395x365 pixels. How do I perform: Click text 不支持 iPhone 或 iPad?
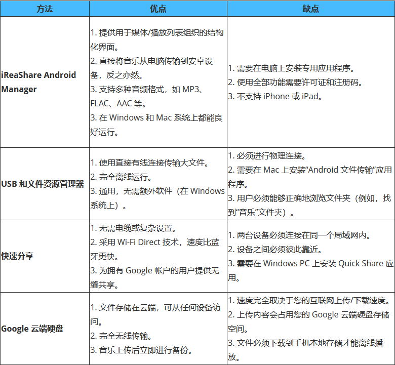(x=278, y=96)
